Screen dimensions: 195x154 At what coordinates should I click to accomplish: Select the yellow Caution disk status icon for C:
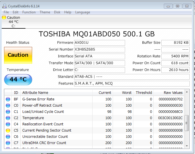[x=4, y=17]
